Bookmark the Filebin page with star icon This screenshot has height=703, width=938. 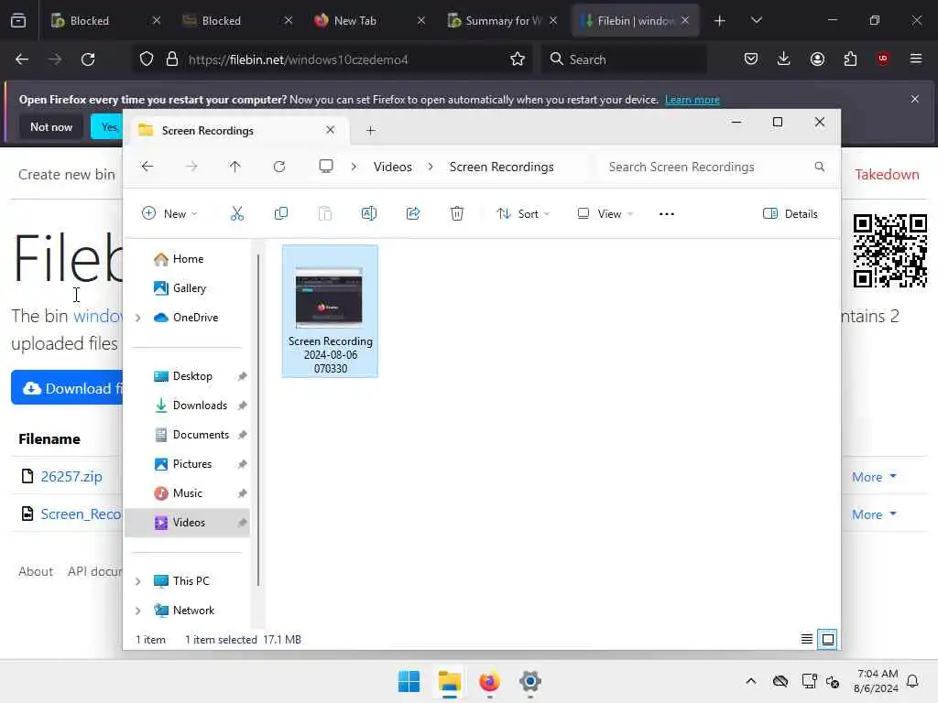coord(518,59)
